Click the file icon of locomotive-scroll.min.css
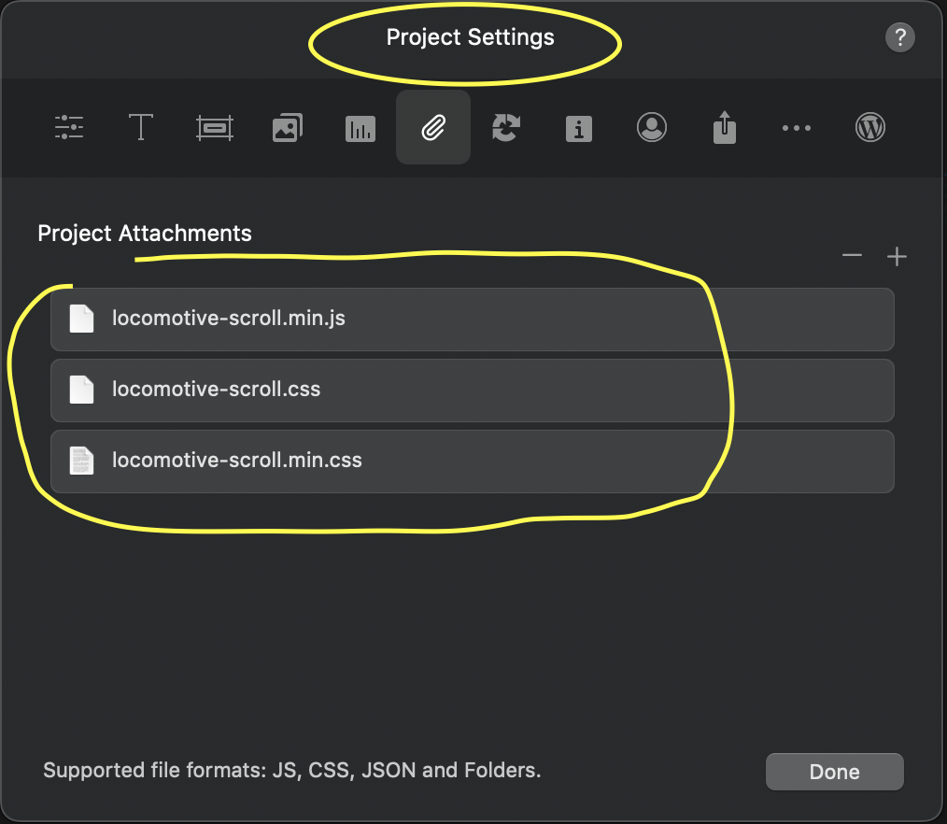The height and width of the screenshot is (824, 947). 82,461
